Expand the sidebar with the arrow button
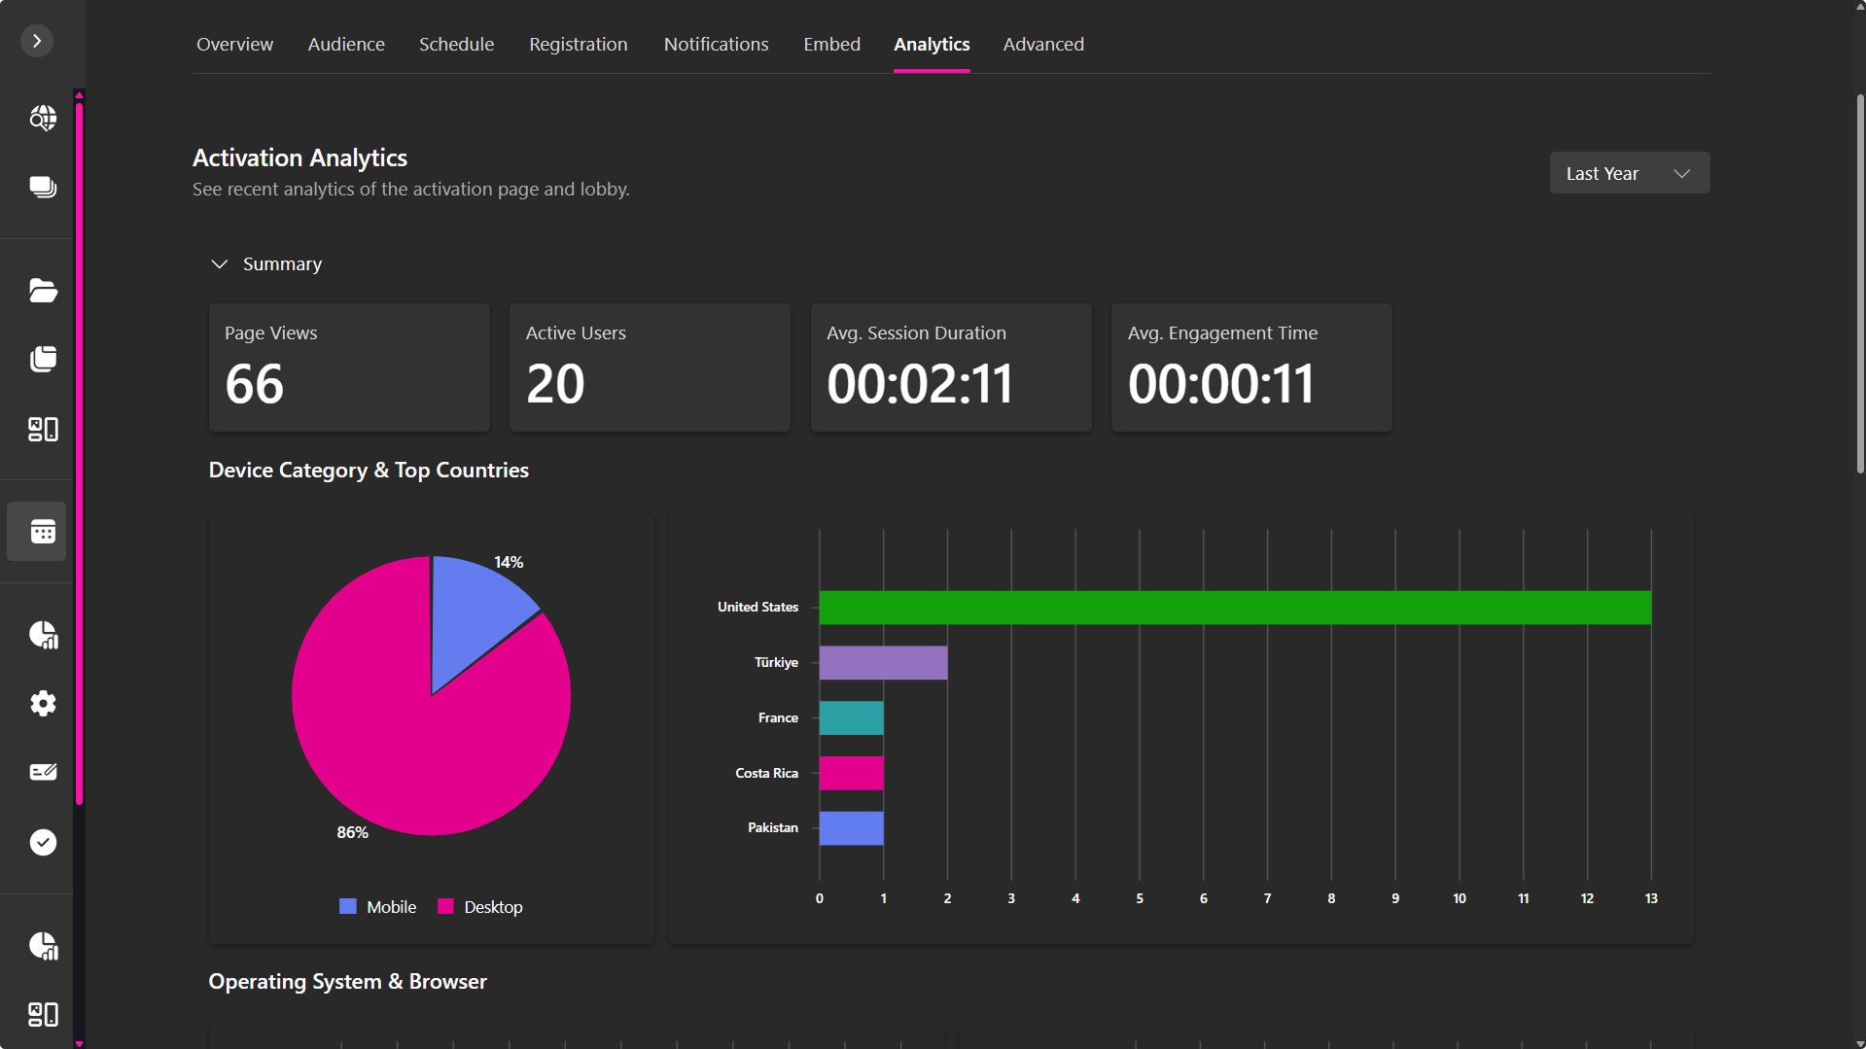The width and height of the screenshot is (1866, 1049). coord(37,41)
